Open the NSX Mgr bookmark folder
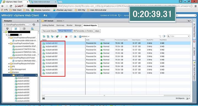This screenshot has height=106, width=198. [x=80, y=10]
